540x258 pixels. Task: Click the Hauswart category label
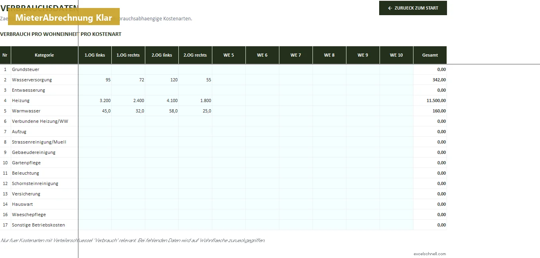coord(22,204)
